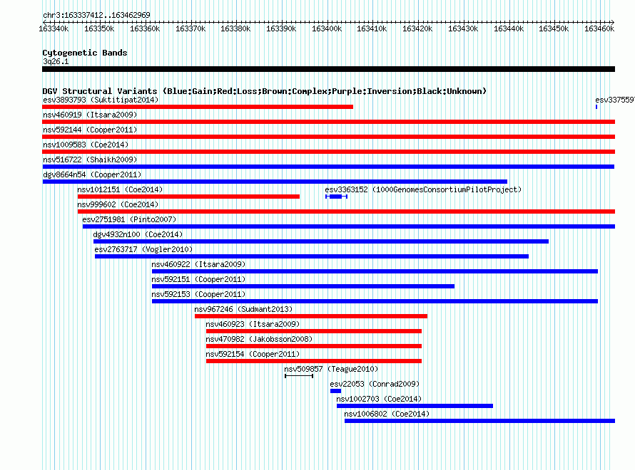This screenshot has width=635, height=470.
Task: Click the blue bar under dgv8664n54
Action: coord(275,182)
